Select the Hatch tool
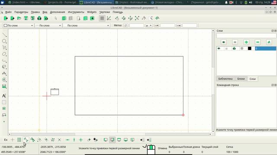 coord(4,102)
